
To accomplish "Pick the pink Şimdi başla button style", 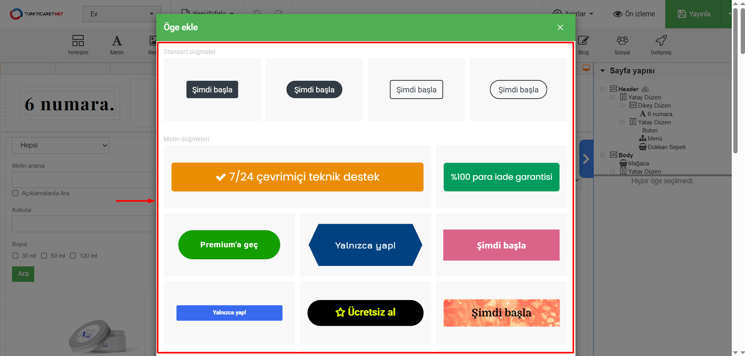I will point(501,245).
